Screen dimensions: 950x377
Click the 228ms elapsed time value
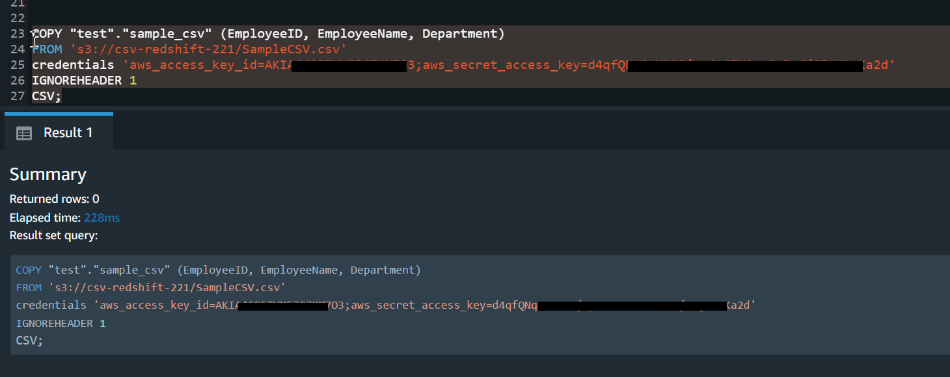pyautogui.click(x=102, y=218)
